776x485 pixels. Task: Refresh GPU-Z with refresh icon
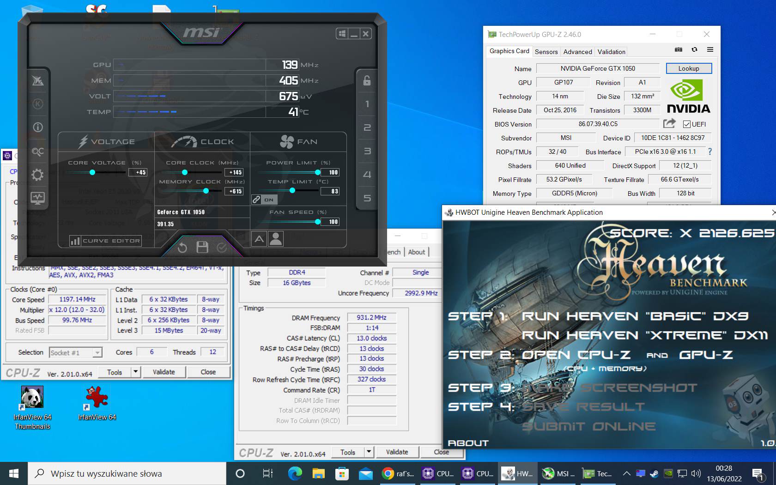694,49
